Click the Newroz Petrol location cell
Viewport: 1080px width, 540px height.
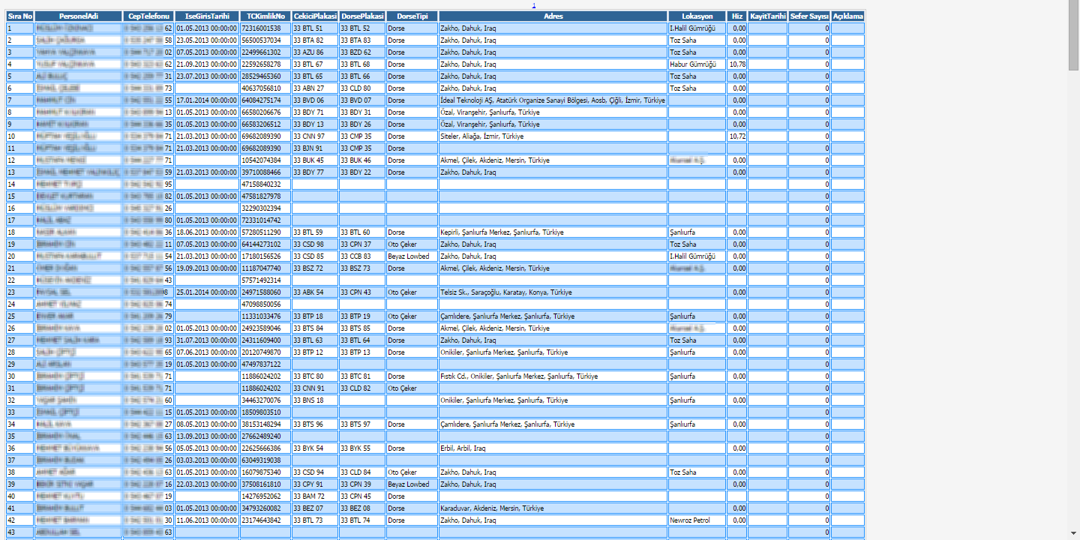pos(697,520)
